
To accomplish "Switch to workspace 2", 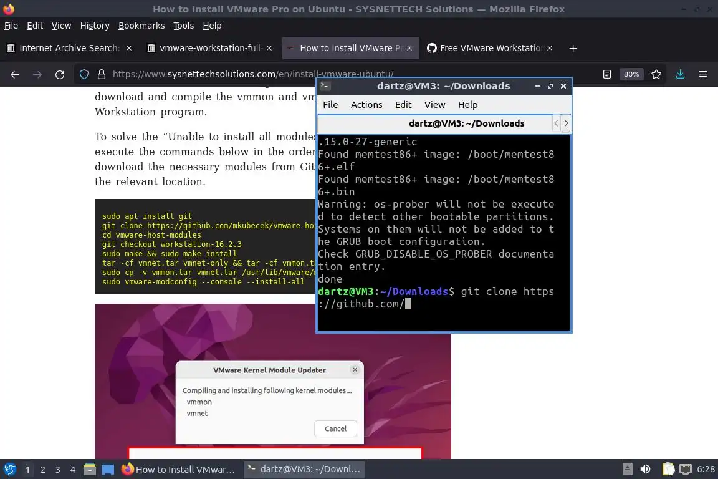I will tap(43, 470).
